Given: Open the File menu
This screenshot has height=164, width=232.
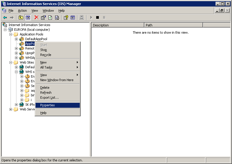Looking at the screenshot, I should [x=11, y=11].
